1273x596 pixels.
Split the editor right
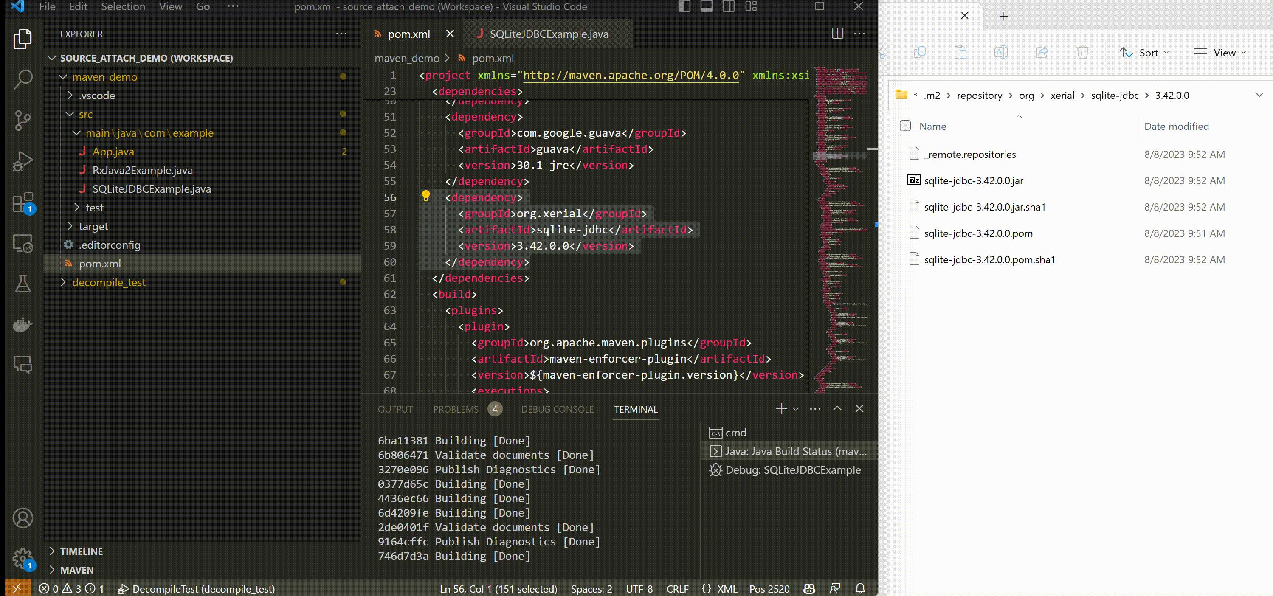838,34
